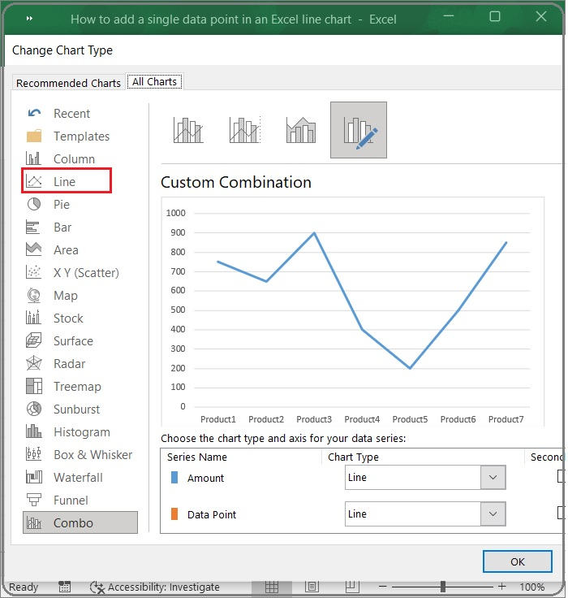Toggle Secondary Axis checkbox for Data Point series
Viewport: 568px width, 598px height.
pos(562,512)
